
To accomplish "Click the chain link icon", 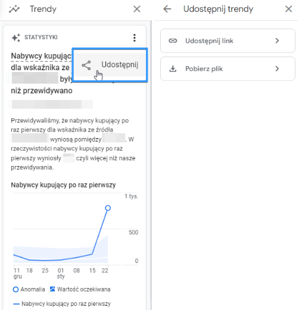I will 173,40.
